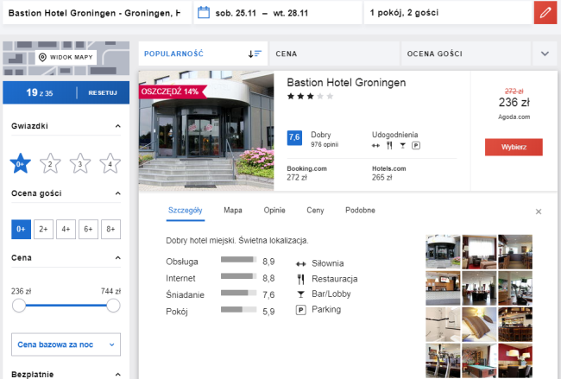Select the 4 stars filter

(x=110, y=163)
